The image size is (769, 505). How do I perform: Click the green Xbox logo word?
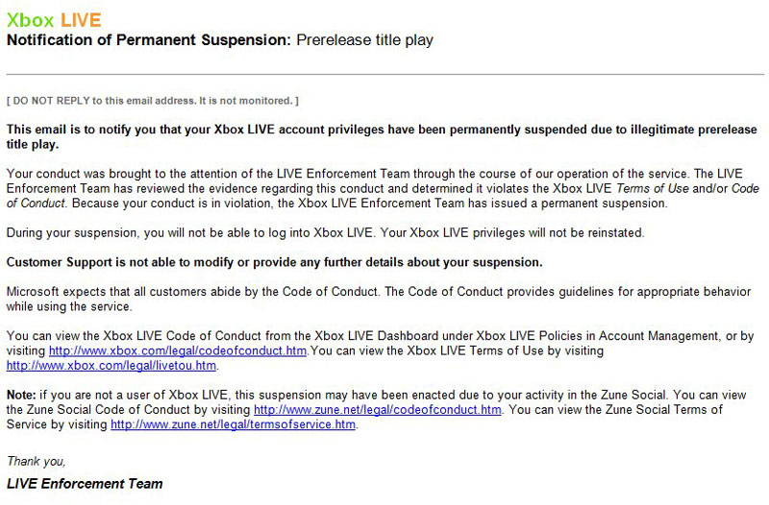point(30,20)
